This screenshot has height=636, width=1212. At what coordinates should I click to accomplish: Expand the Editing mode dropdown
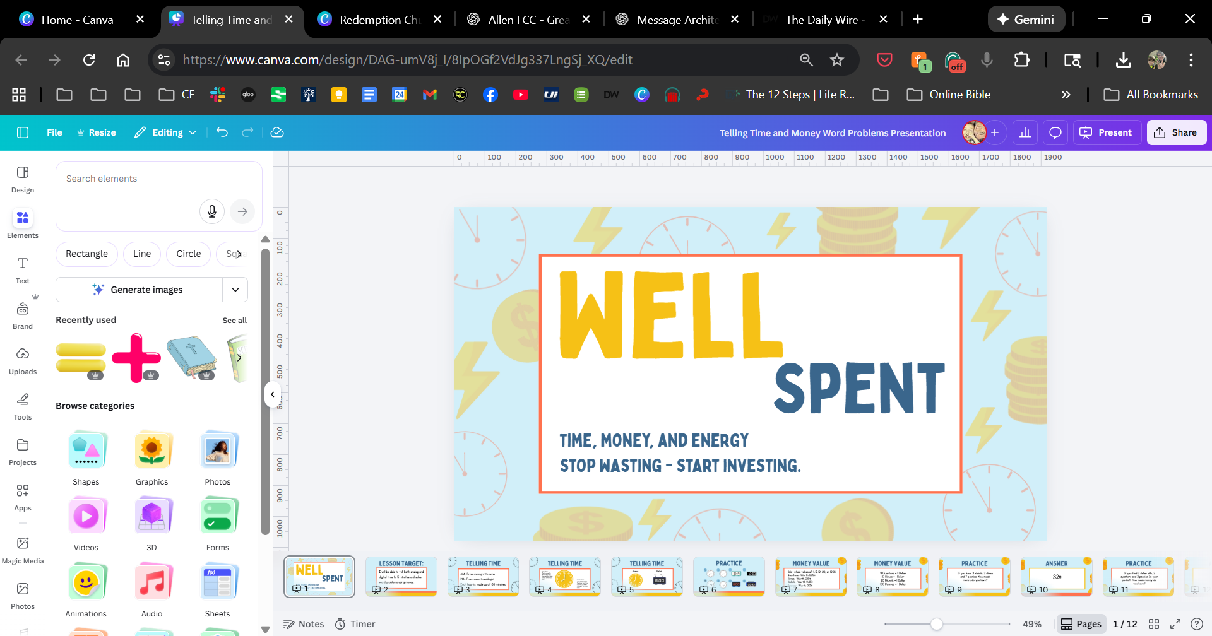[165, 132]
